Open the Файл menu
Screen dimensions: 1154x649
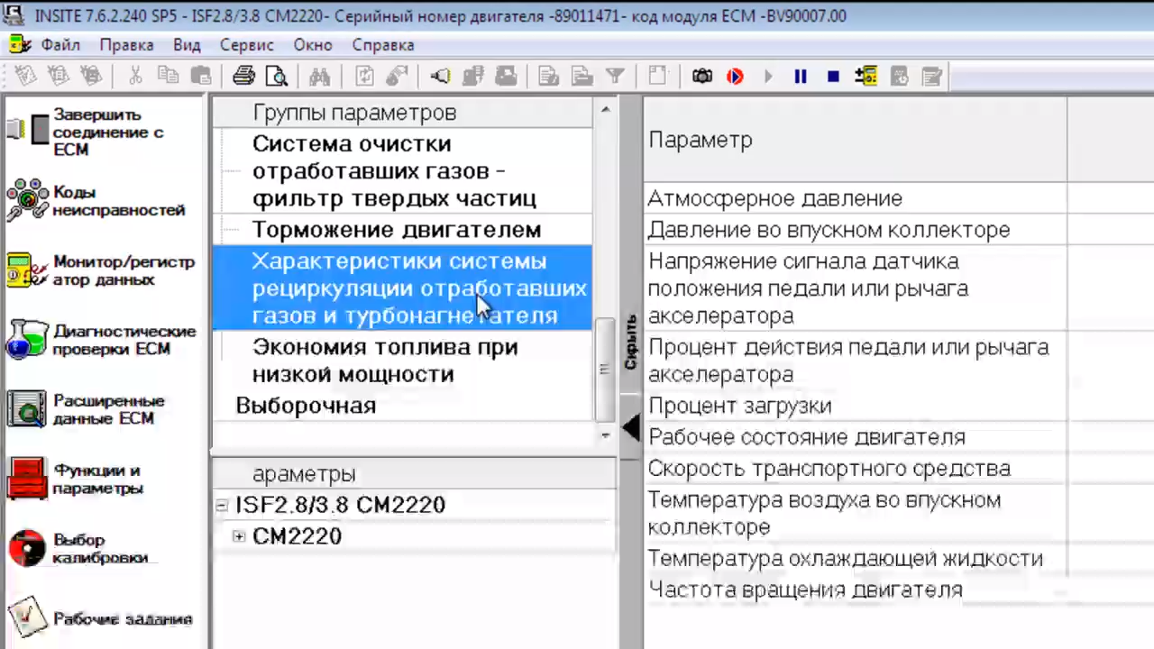click(60, 44)
